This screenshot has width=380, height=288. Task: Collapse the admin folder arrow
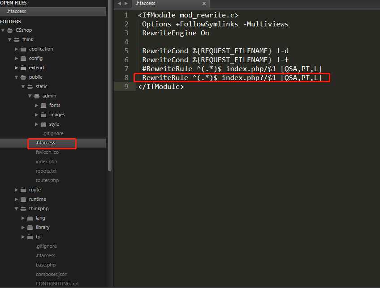click(x=30, y=96)
